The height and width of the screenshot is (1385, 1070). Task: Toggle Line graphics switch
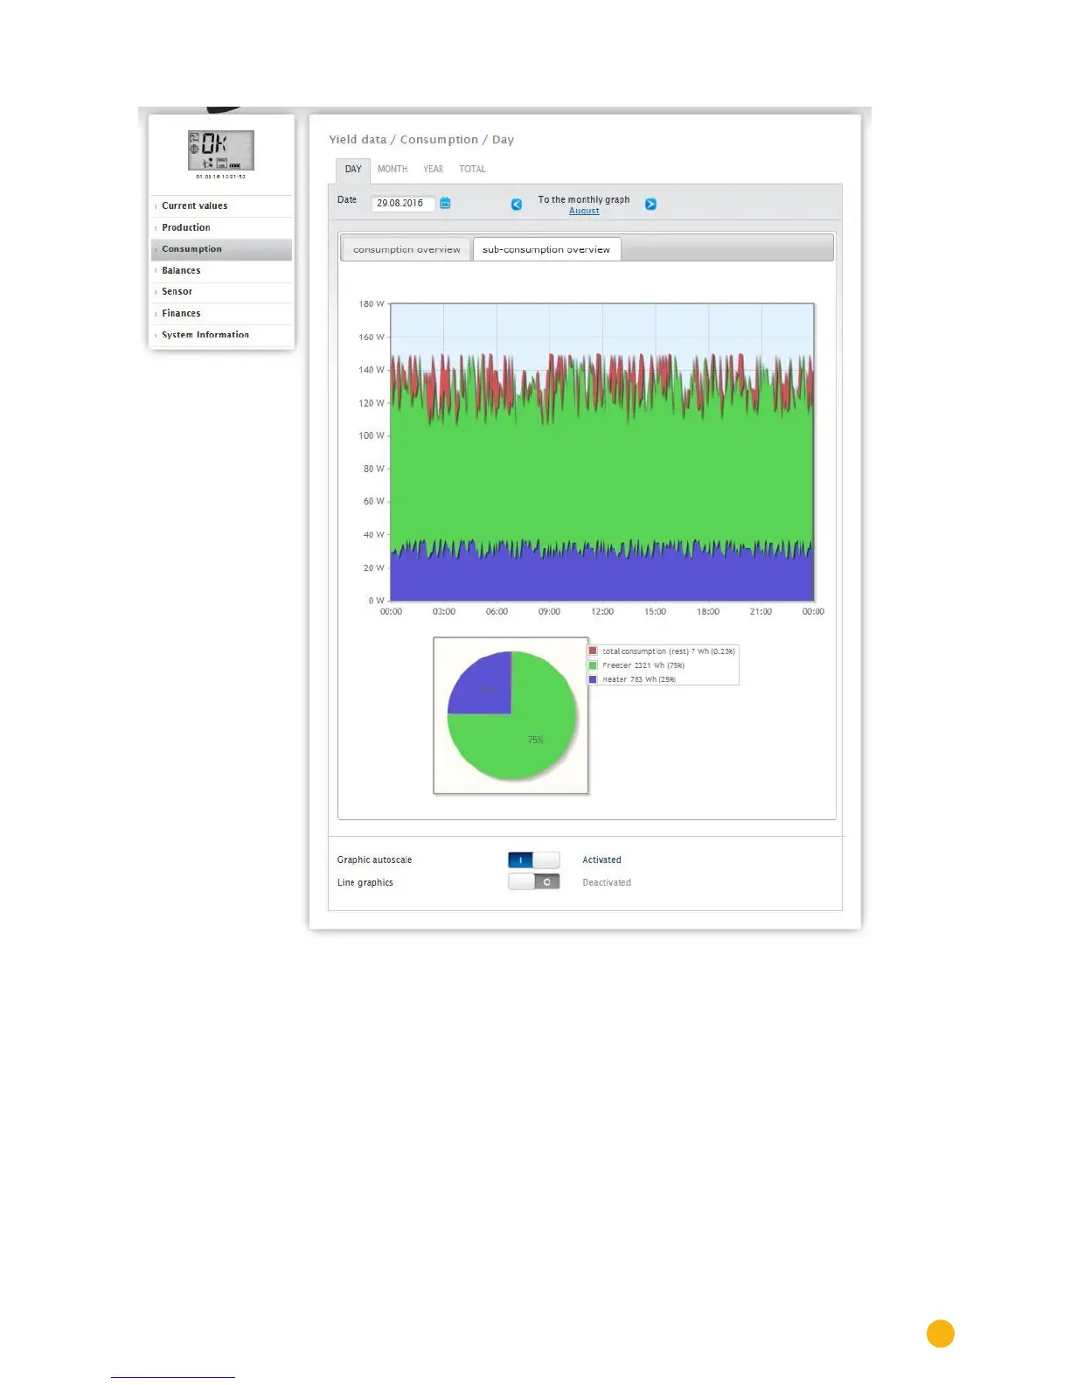point(534,881)
